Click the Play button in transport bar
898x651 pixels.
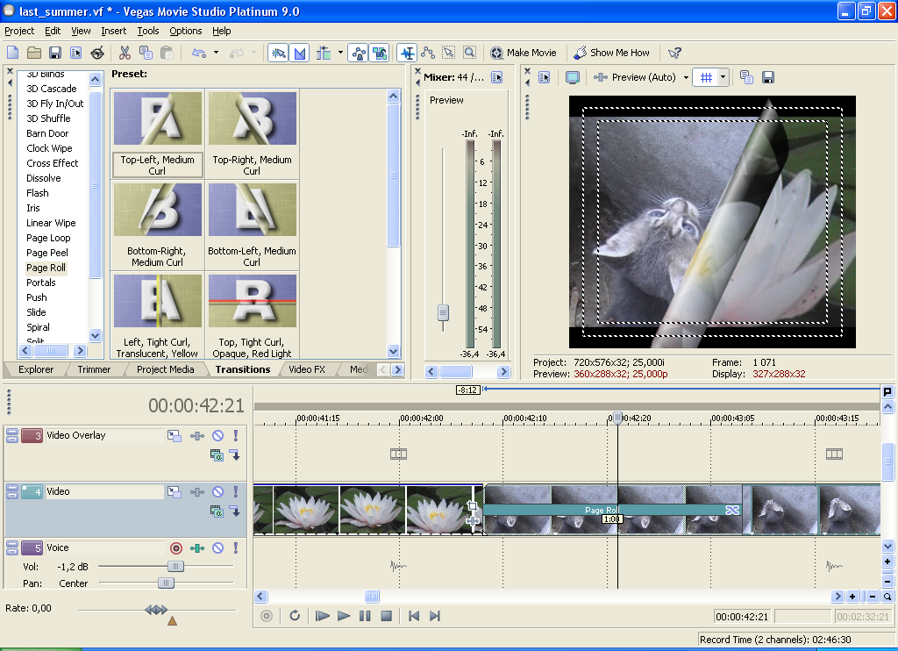tap(344, 616)
